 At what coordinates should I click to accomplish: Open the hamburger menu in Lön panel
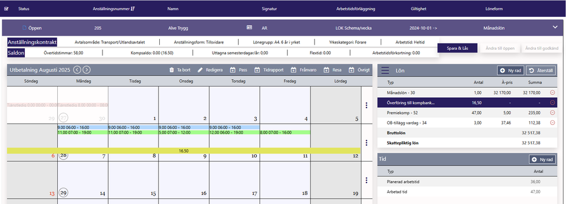coord(385,71)
